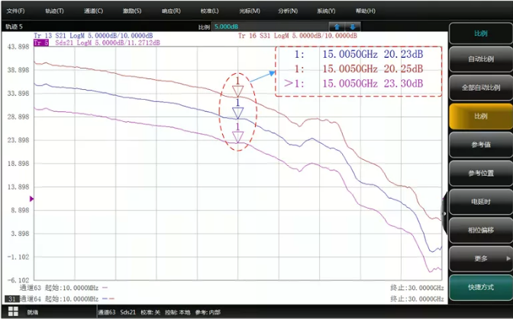Open the 光标(M) menu
The height and width of the screenshot is (319, 513).
click(x=250, y=11)
